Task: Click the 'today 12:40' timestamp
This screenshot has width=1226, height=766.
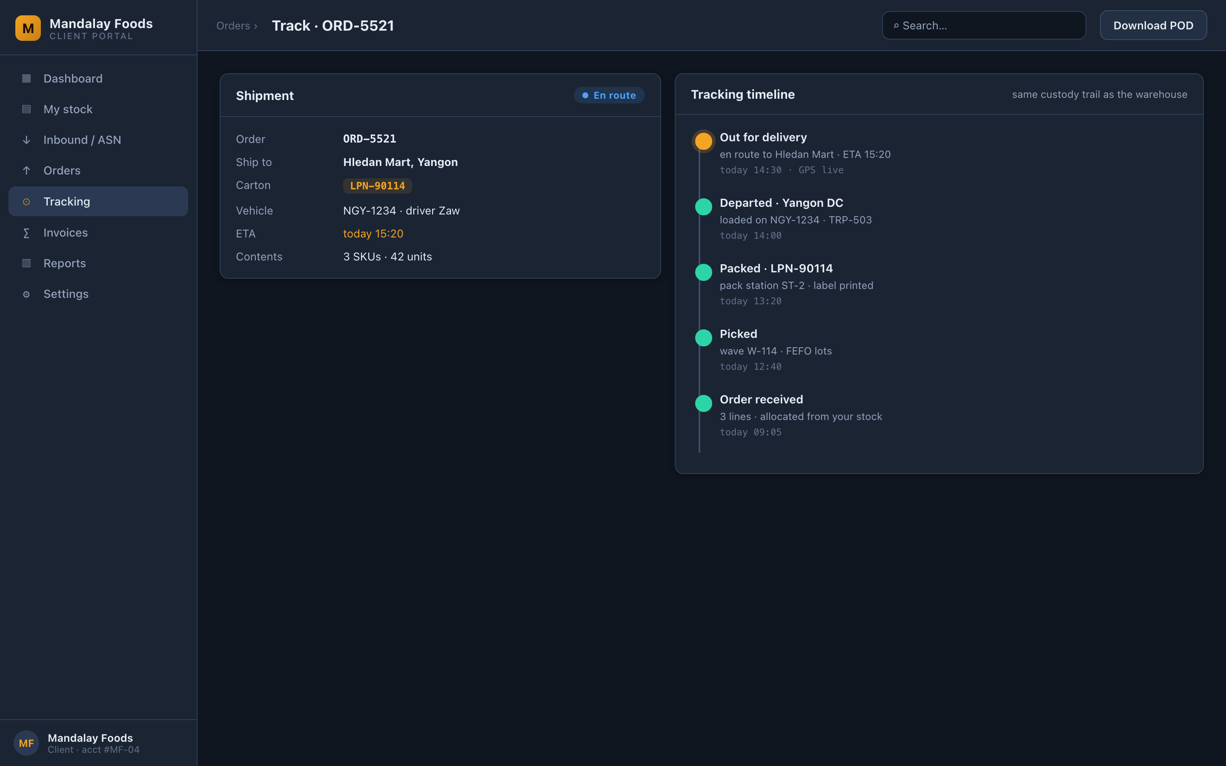Action: pos(750,367)
